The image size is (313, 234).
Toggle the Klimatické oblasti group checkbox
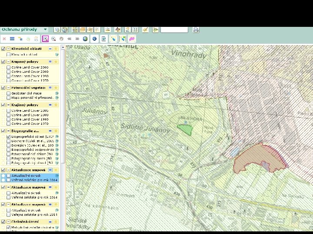click(x=3, y=49)
